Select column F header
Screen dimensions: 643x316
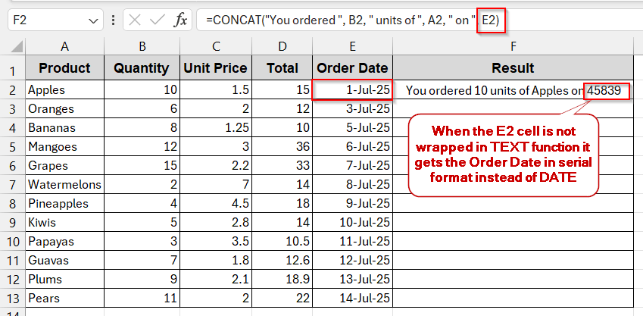[x=513, y=46]
